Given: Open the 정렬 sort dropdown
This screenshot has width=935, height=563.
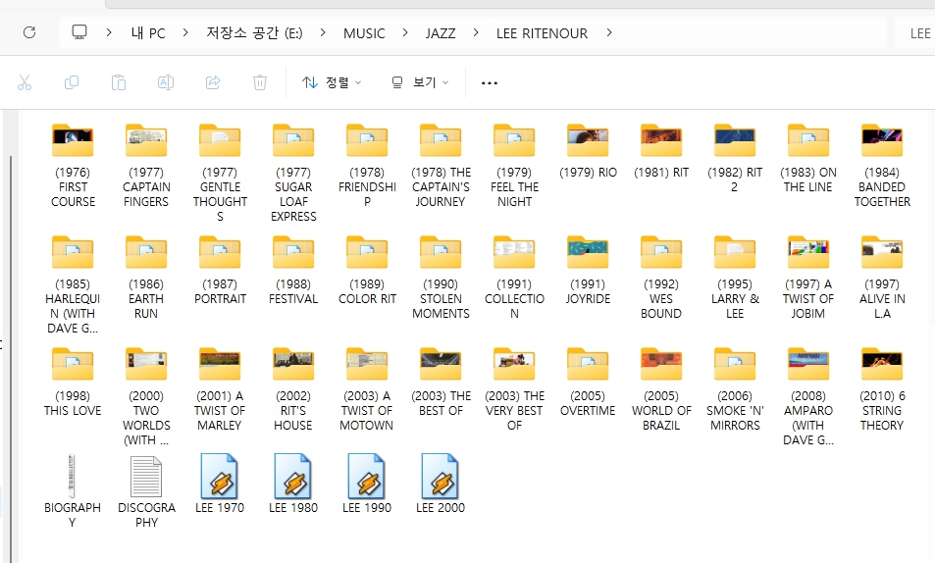Looking at the screenshot, I should [332, 82].
